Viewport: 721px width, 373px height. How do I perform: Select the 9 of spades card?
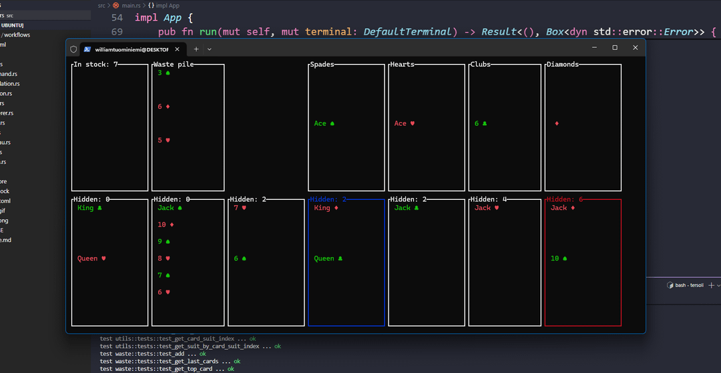[x=164, y=241]
